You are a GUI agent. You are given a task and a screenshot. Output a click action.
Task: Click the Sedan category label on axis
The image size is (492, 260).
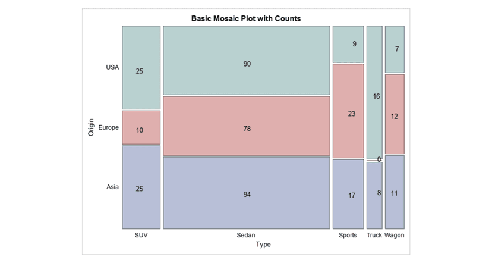tap(246, 235)
